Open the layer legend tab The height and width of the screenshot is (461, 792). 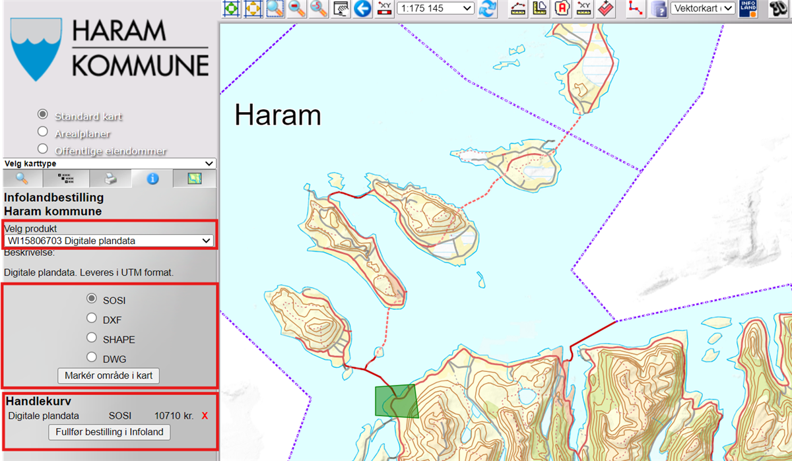66,178
